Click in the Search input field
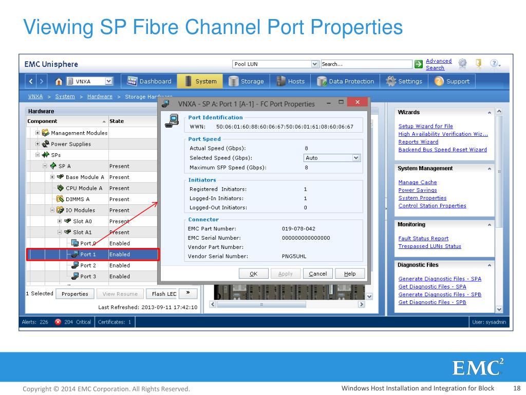 [x=366, y=64]
